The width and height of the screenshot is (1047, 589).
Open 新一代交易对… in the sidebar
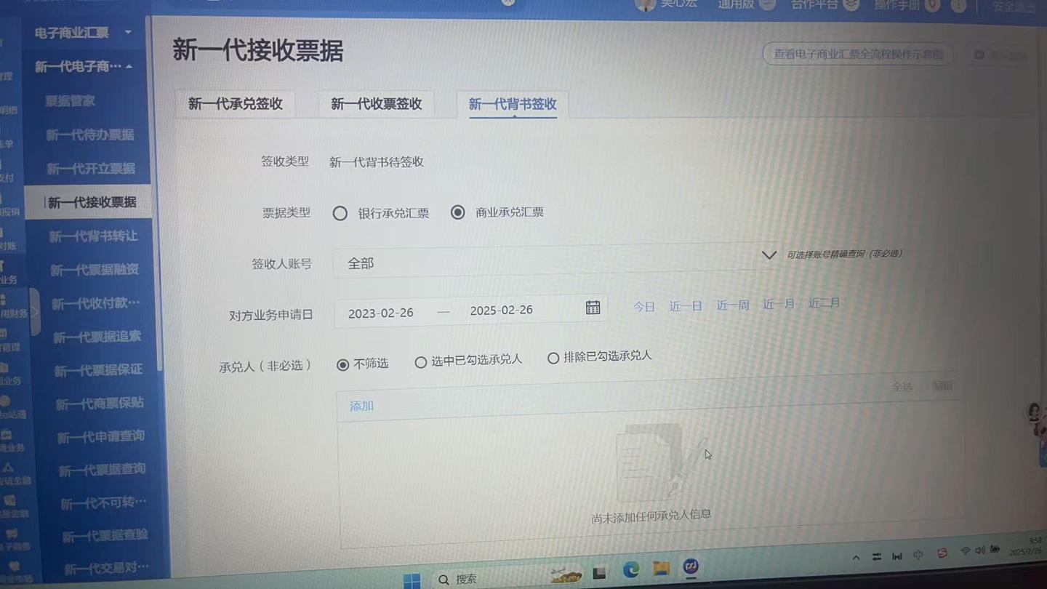point(107,568)
